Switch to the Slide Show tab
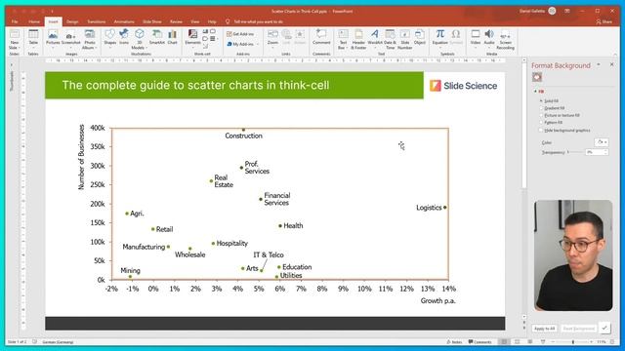The image size is (625, 351). [x=152, y=21]
